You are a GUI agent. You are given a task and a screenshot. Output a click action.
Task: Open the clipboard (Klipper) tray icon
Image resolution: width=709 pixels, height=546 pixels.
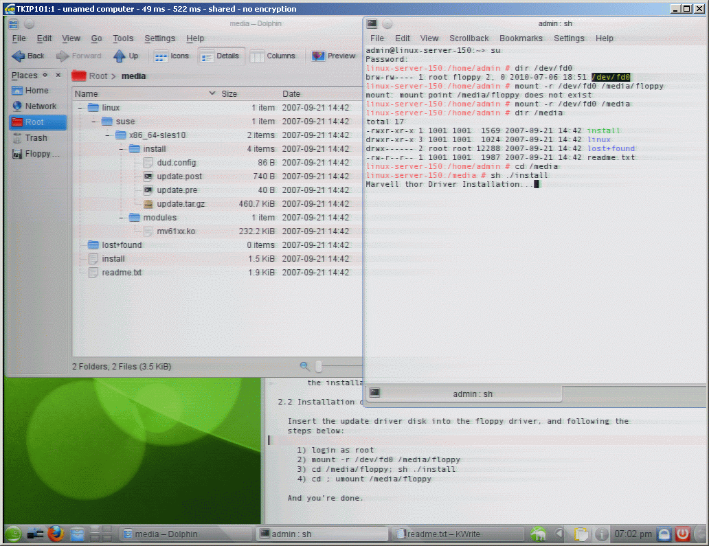(581, 534)
